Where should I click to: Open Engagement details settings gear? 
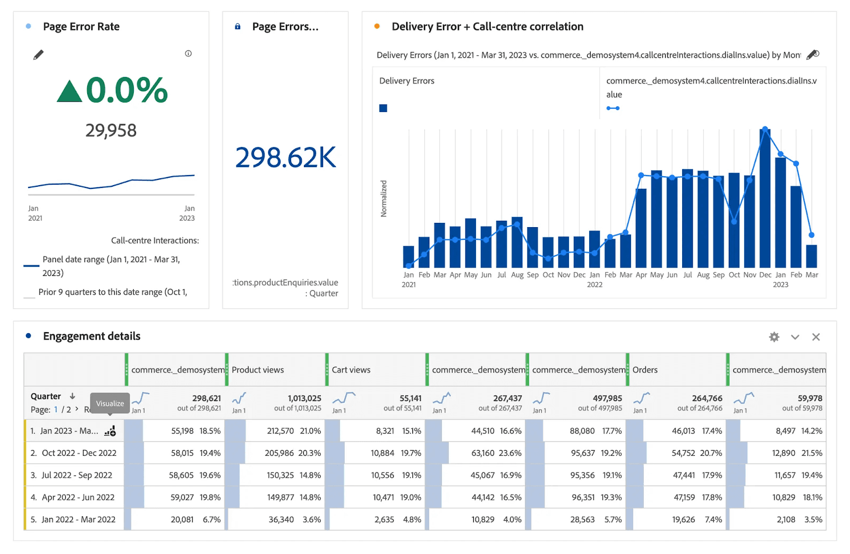(774, 337)
